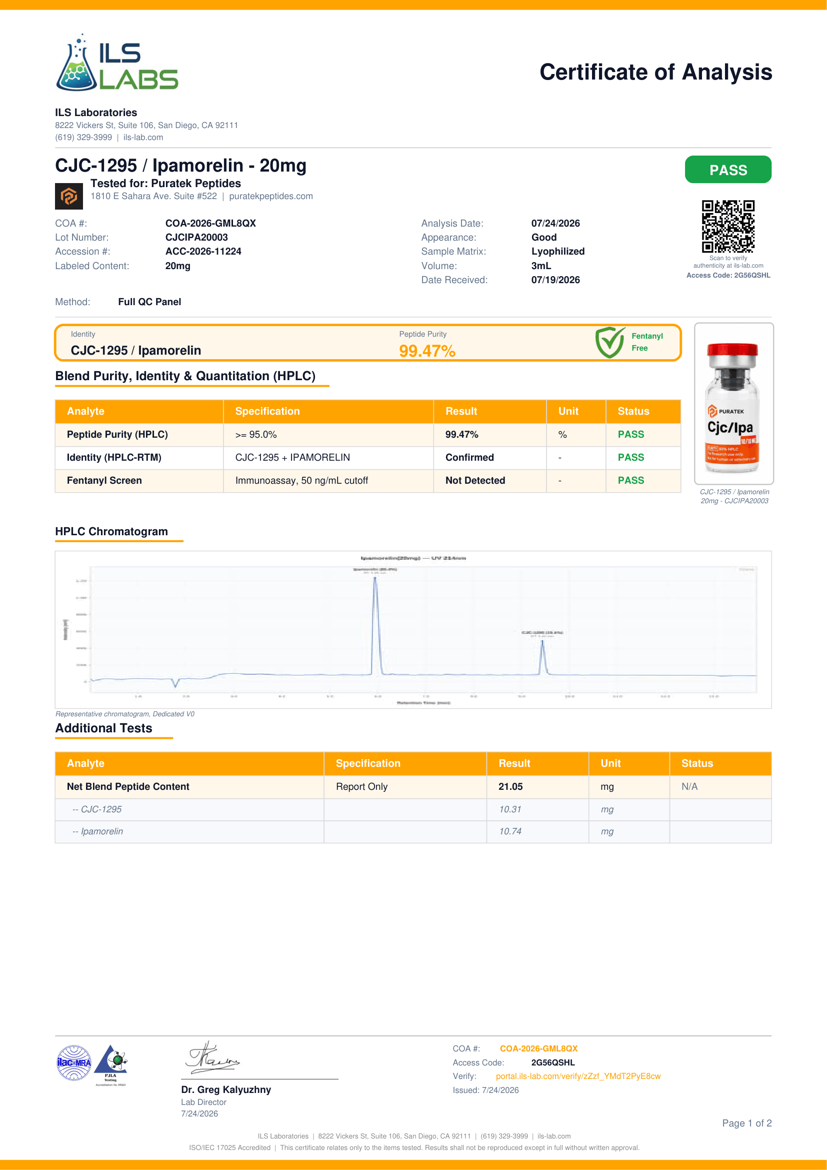Viewport: 827px width, 1170px height.
Task: Open the Cjc/Ipa vial product thumbnail
Action: click(x=734, y=403)
